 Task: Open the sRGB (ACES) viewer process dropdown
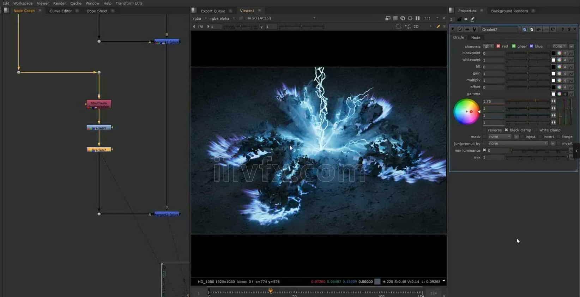click(280, 18)
